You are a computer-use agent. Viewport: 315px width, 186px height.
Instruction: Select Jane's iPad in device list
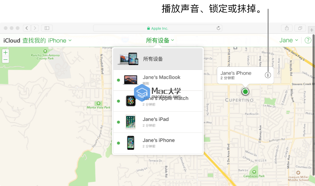[x=158, y=122]
